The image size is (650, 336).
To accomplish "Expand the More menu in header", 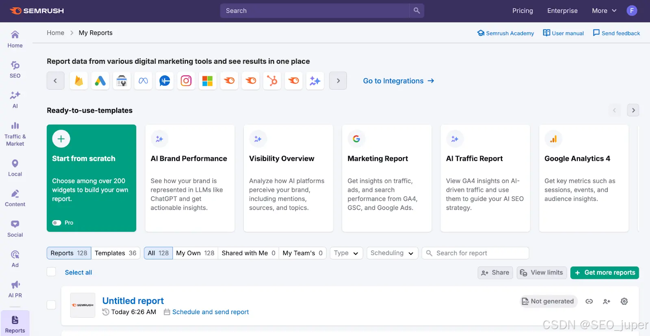I will (604, 11).
